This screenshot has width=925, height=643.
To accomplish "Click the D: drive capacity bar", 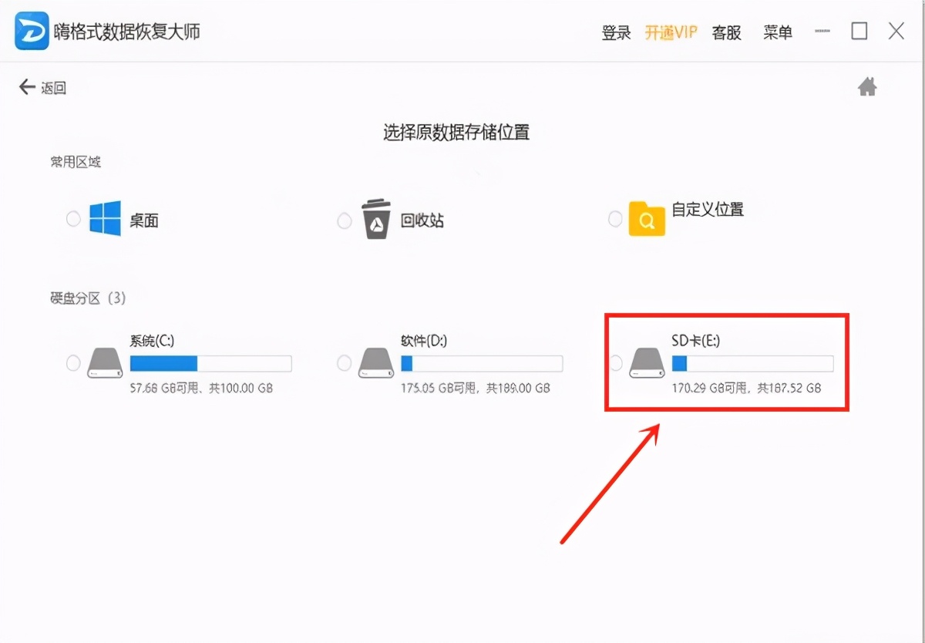I will pos(482,362).
